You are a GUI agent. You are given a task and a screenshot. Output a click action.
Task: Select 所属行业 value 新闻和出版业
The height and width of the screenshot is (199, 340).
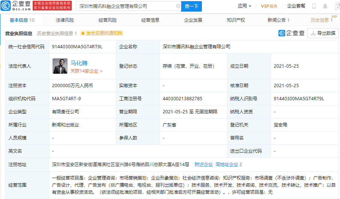coord(65,125)
